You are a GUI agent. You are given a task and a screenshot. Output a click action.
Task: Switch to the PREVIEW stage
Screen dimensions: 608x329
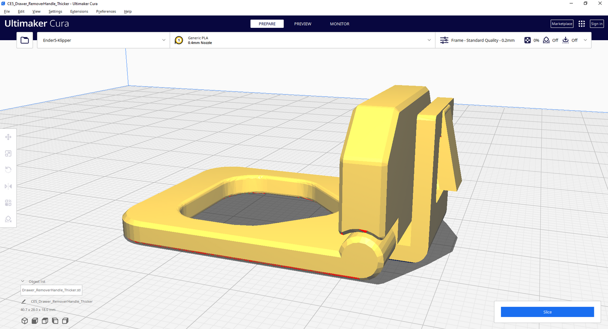[x=303, y=24]
